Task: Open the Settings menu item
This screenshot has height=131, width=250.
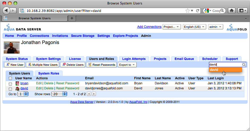Action: click(x=104, y=36)
